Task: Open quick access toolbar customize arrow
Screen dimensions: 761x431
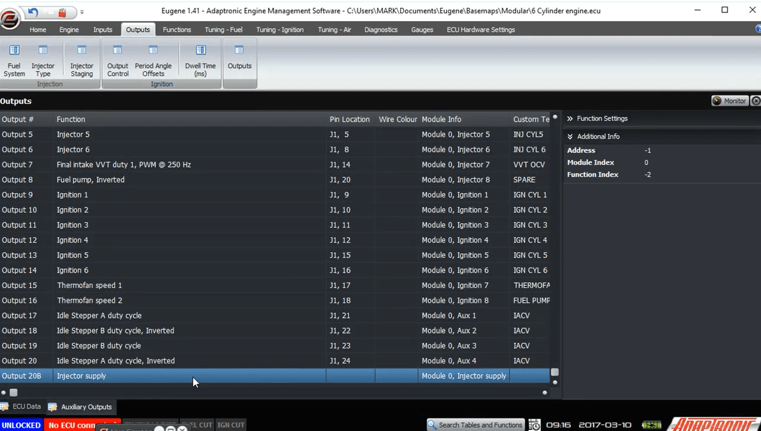Action: pos(82,12)
